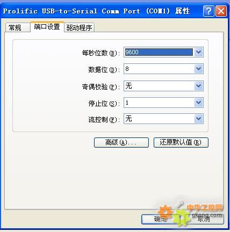Viewport: 230px width, 232px height.
Task: Click the 流控制 field showing 无
Action: pyautogui.click(x=159, y=119)
